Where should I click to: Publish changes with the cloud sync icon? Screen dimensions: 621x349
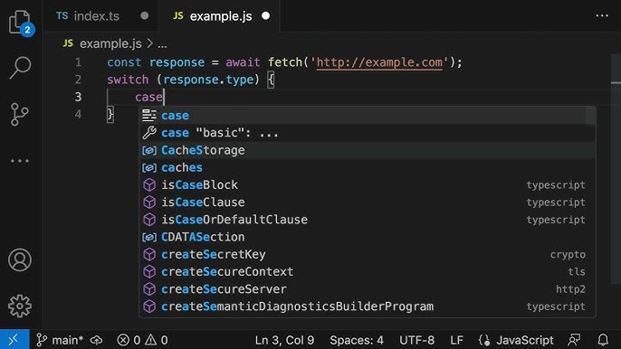click(x=96, y=340)
